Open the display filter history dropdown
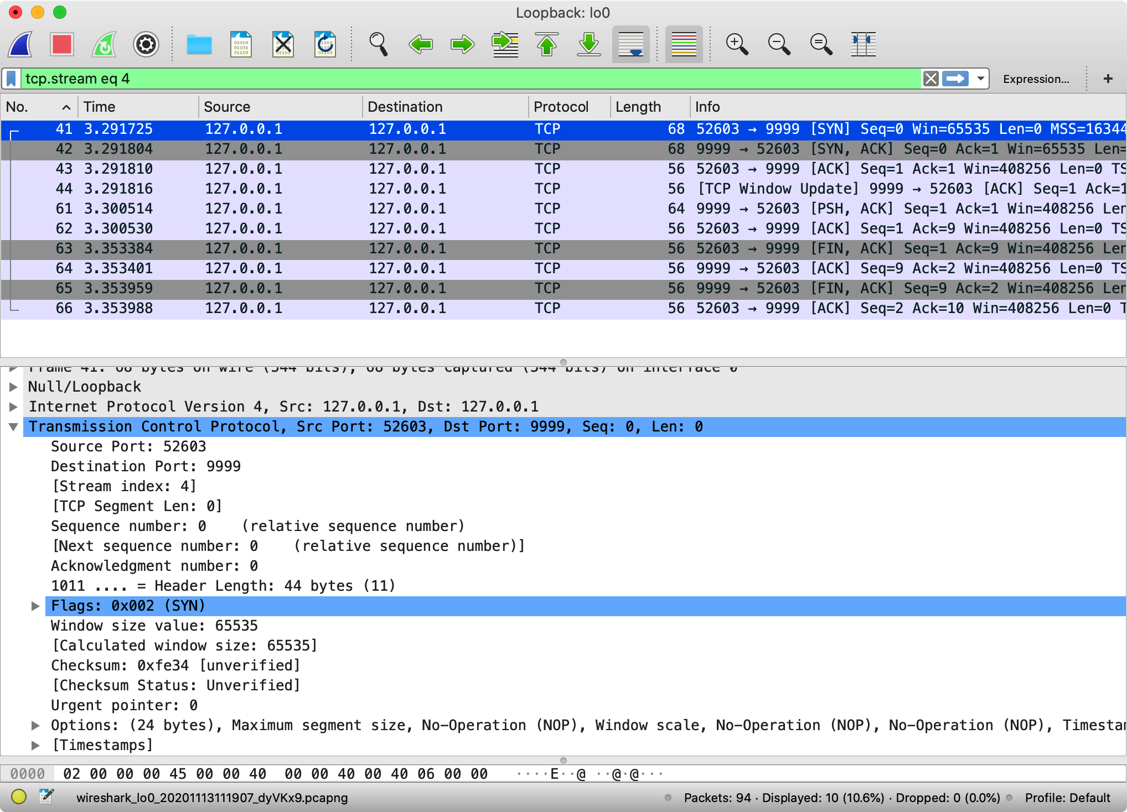This screenshot has height=812, width=1127. [980, 79]
